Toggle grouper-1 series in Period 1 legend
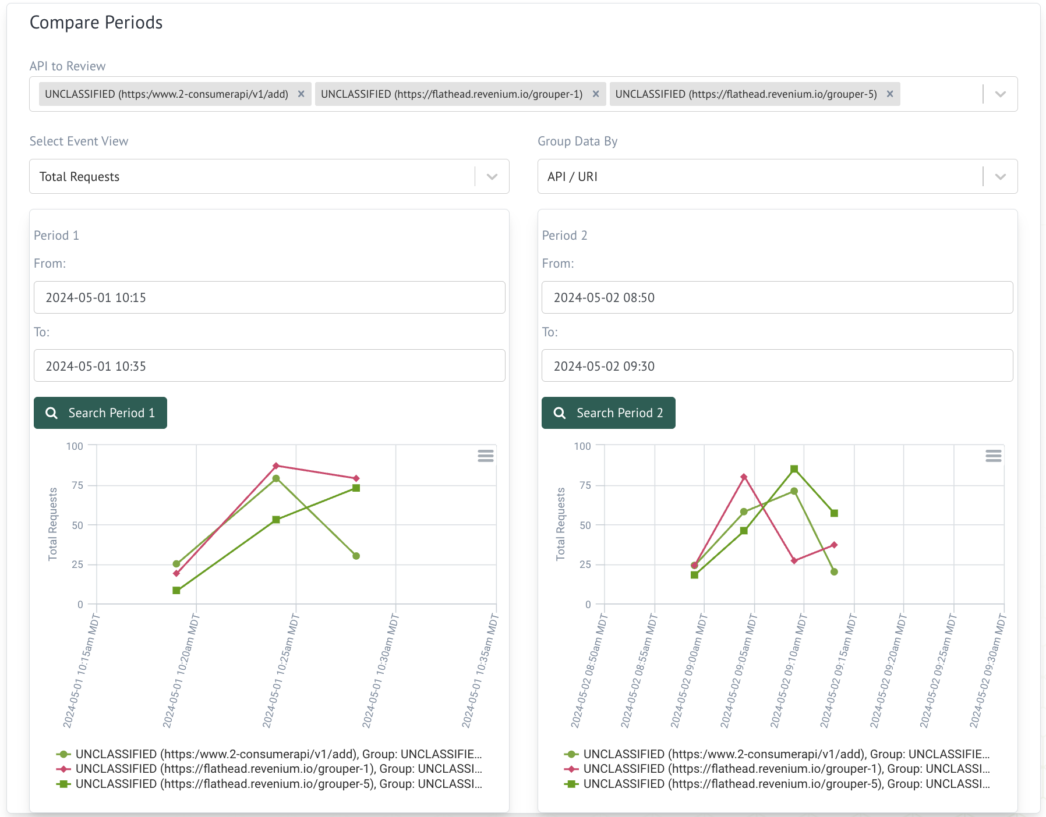The width and height of the screenshot is (1046, 817). pos(278,769)
